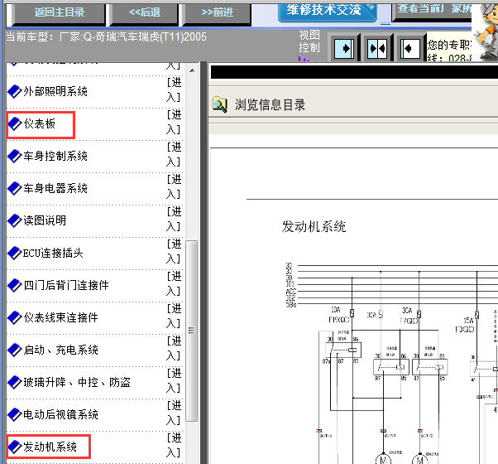Viewport: 498px width, 464px height.
Task: Open the ECU连接插头 book icon
Action: tap(14, 254)
